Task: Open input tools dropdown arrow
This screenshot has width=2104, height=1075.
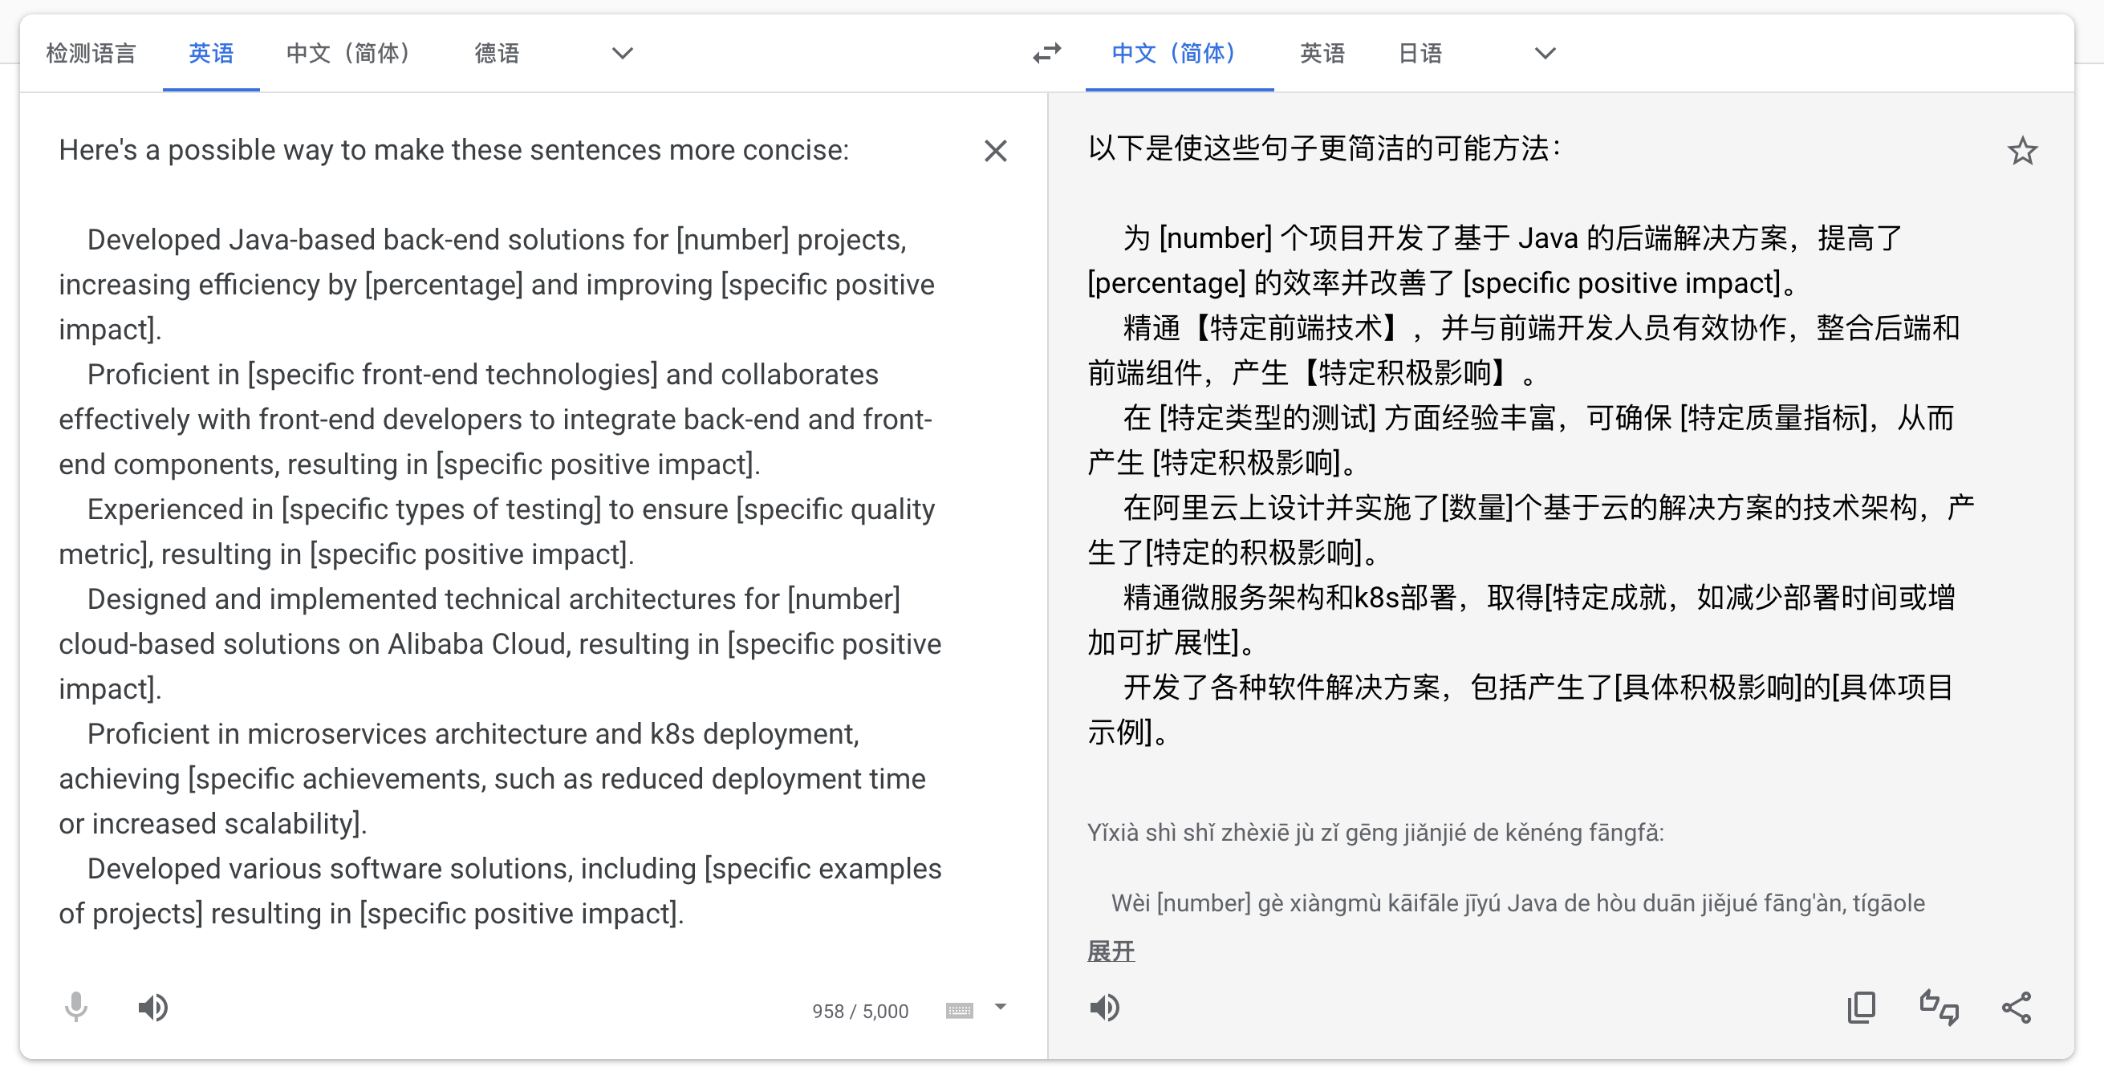Action: (x=1001, y=1007)
